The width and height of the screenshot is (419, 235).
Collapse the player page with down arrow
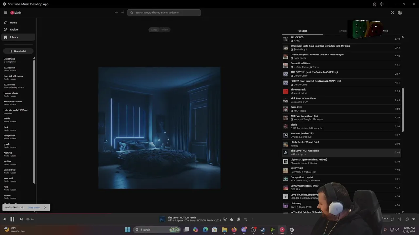tap(414, 219)
